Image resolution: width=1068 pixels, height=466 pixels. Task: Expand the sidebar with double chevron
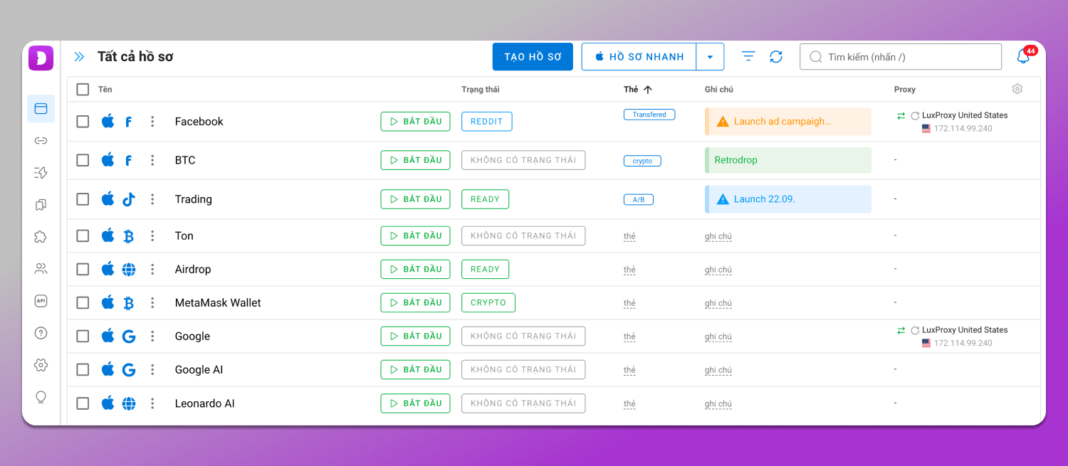[79, 57]
